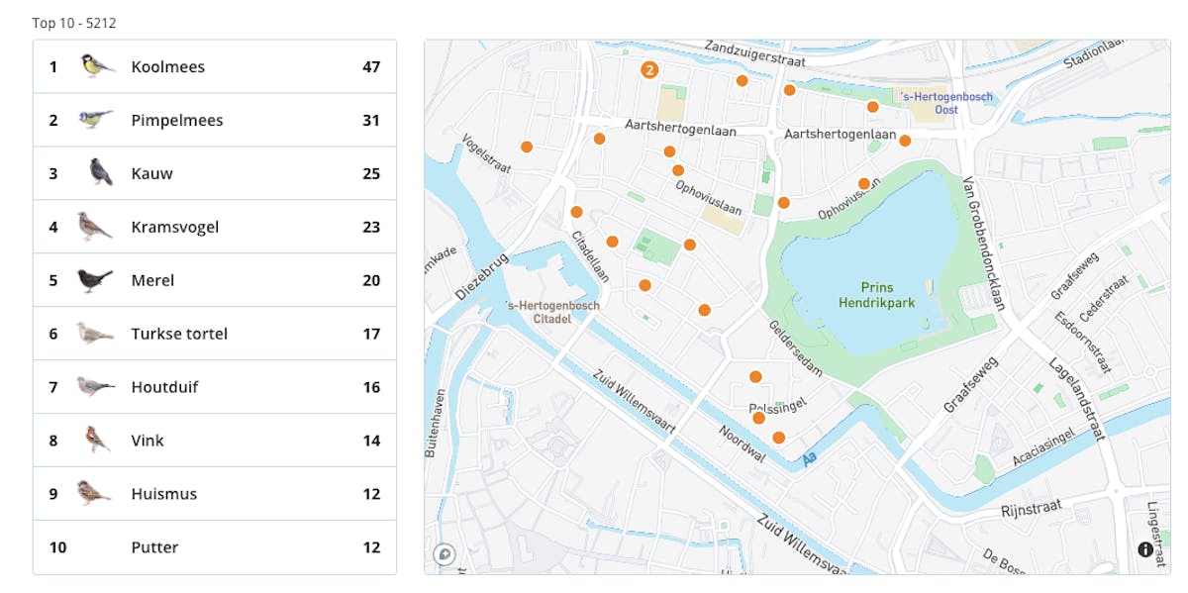Viewport: 1188px width, 593px height.
Task: Click the Koolmees species name
Action: click(167, 67)
